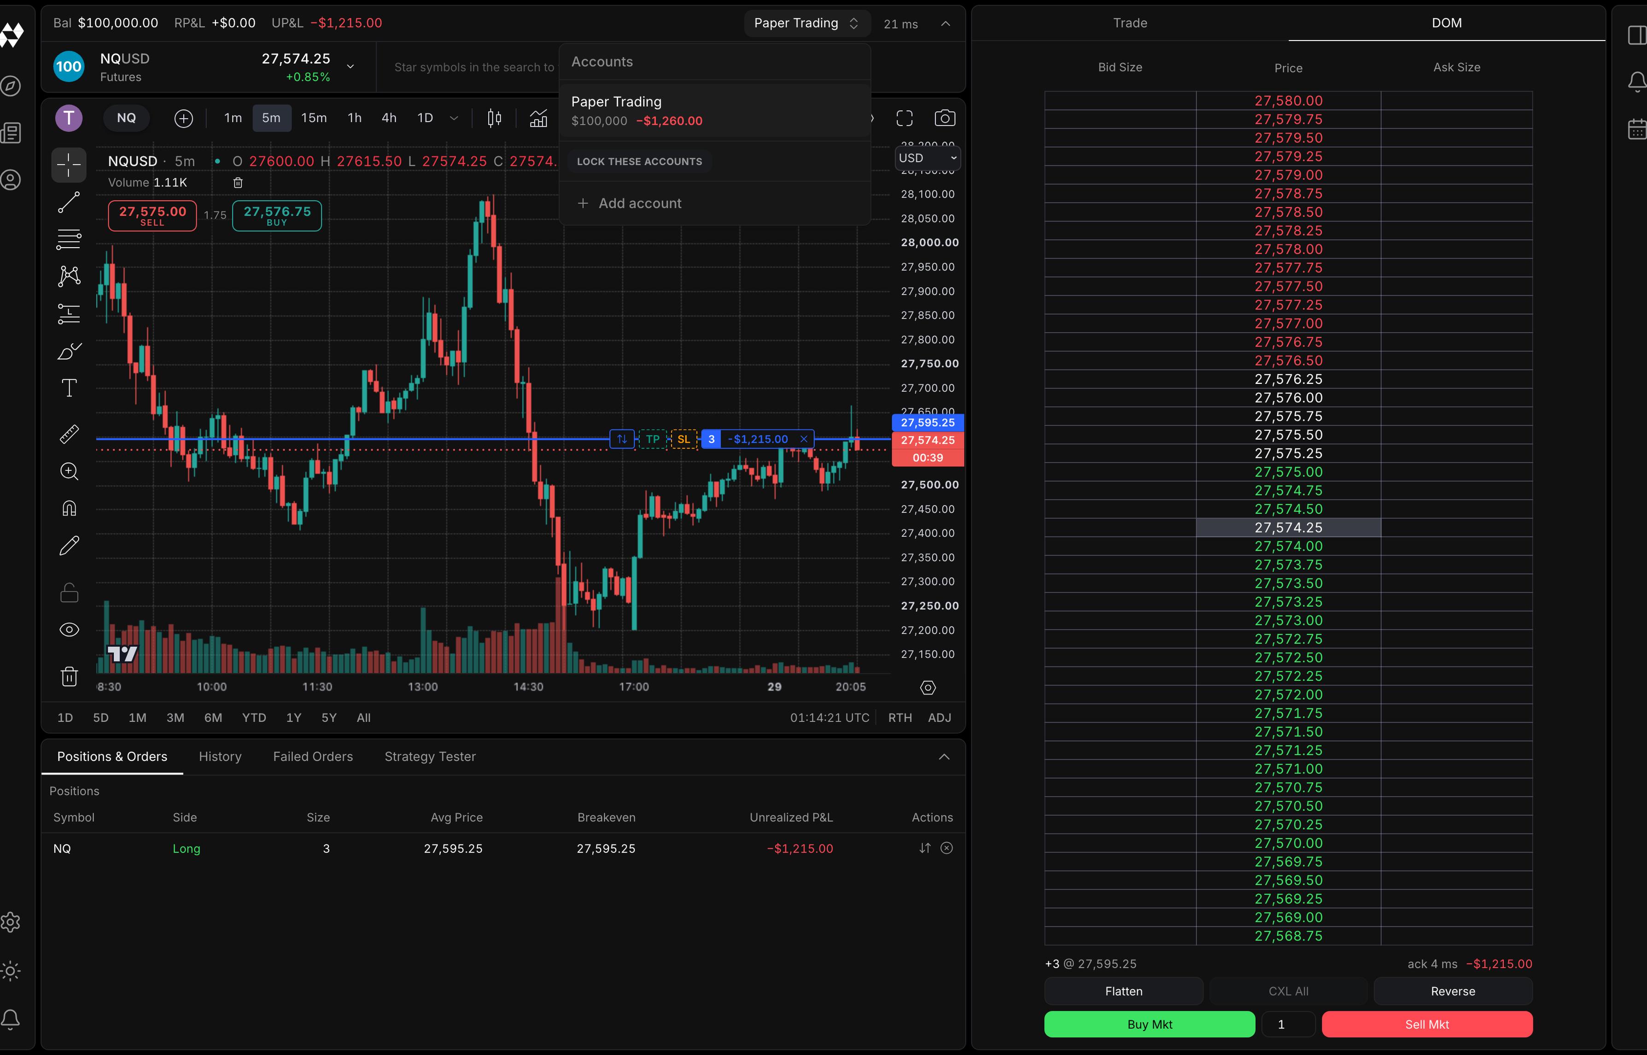
Task: Click the magnet mode icon
Action: pyautogui.click(x=69, y=508)
